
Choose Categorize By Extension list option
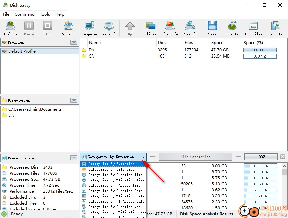(x=113, y=164)
